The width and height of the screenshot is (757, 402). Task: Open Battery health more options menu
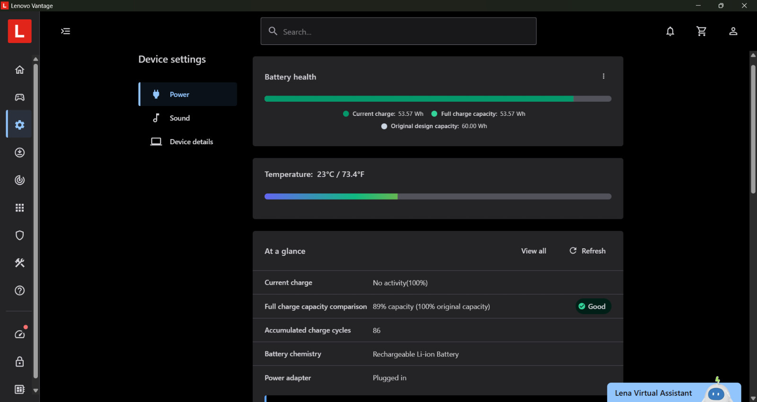point(603,76)
